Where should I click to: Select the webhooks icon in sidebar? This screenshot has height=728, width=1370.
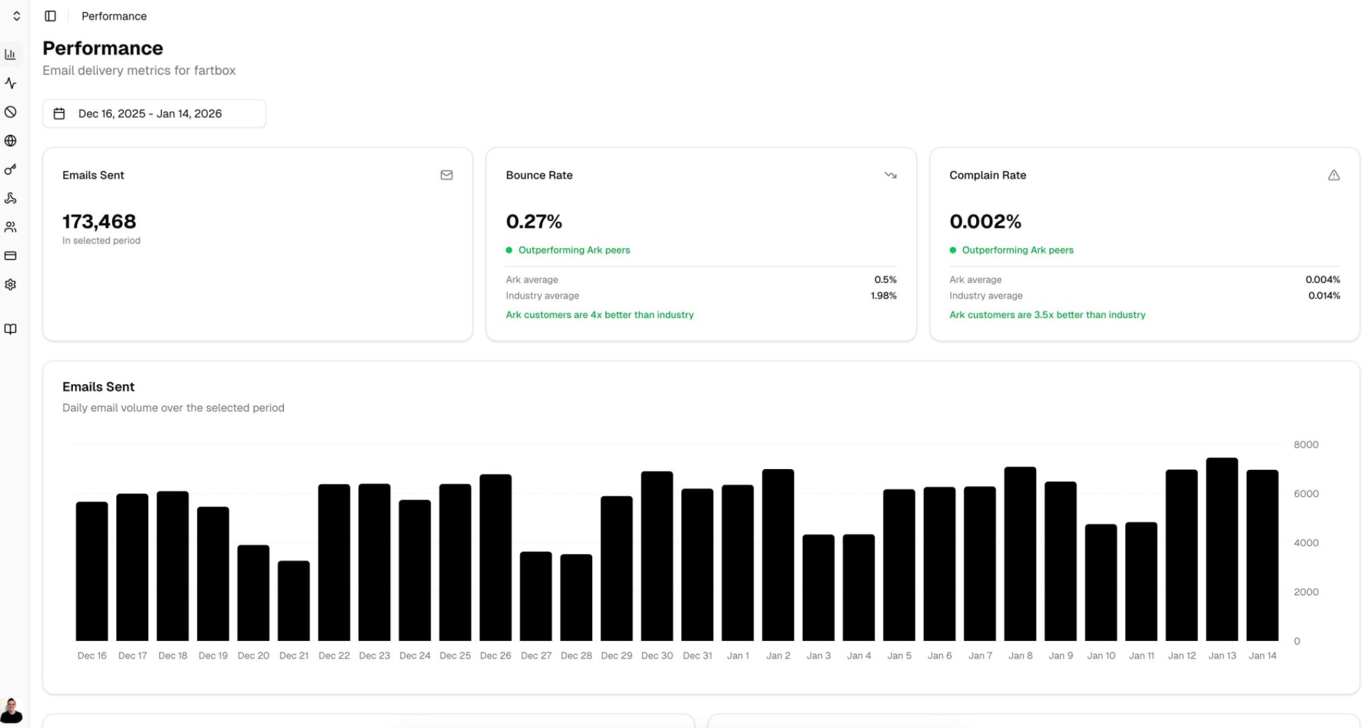(x=11, y=198)
